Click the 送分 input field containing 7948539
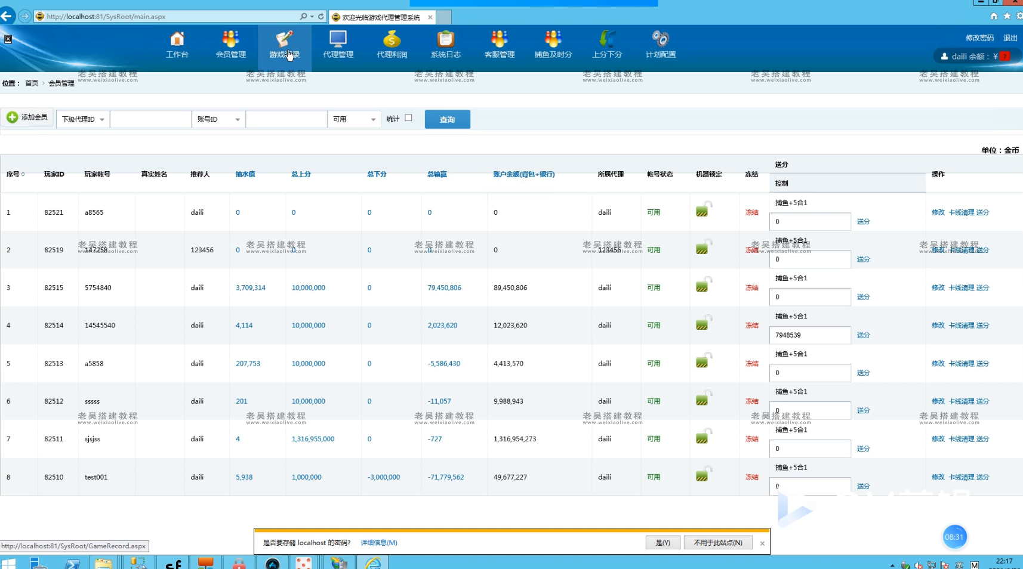1023x569 pixels. 809,335
